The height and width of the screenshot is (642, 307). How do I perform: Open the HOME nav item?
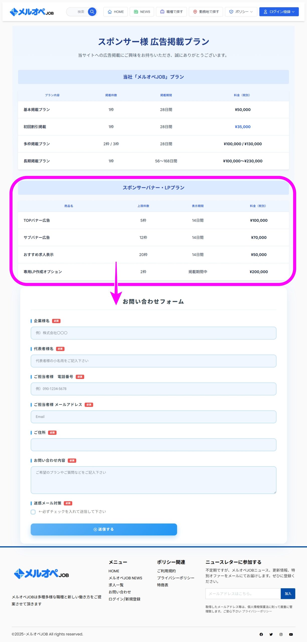[116, 12]
